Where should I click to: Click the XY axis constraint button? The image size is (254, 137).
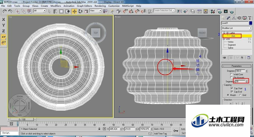4,37
